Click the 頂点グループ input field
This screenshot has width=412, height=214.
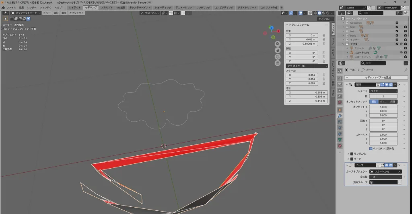point(385,182)
